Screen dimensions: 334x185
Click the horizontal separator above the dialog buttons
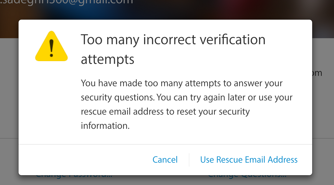165,144
